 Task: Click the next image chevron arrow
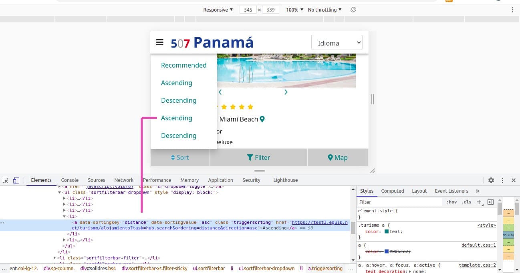tap(286, 92)
